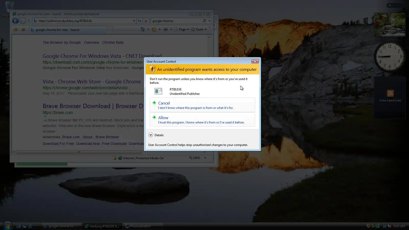Open the Tools menu in IE
409x230 pixels.
point(199,29)
